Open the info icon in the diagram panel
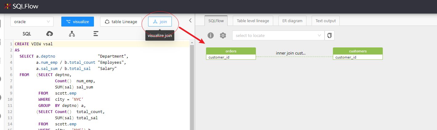437x130 pixels. click(211, 35)
